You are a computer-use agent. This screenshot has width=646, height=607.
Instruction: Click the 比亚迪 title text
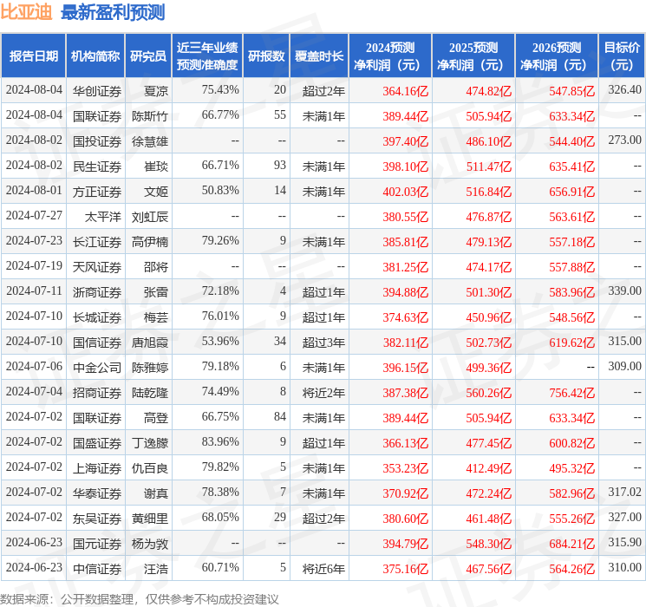[26, 12]
